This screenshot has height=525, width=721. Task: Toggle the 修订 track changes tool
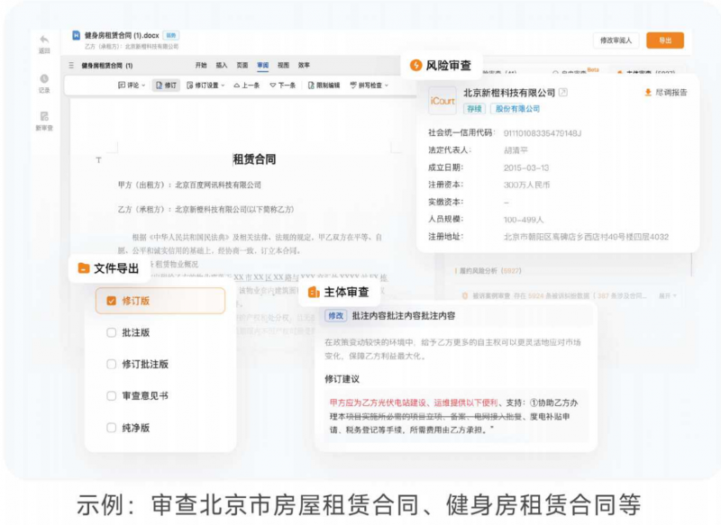point(166,85)
